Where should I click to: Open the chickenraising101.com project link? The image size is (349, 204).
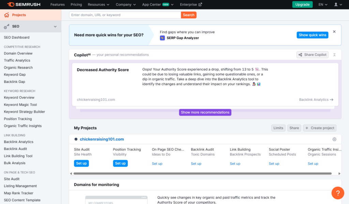[x=102, y=139]
